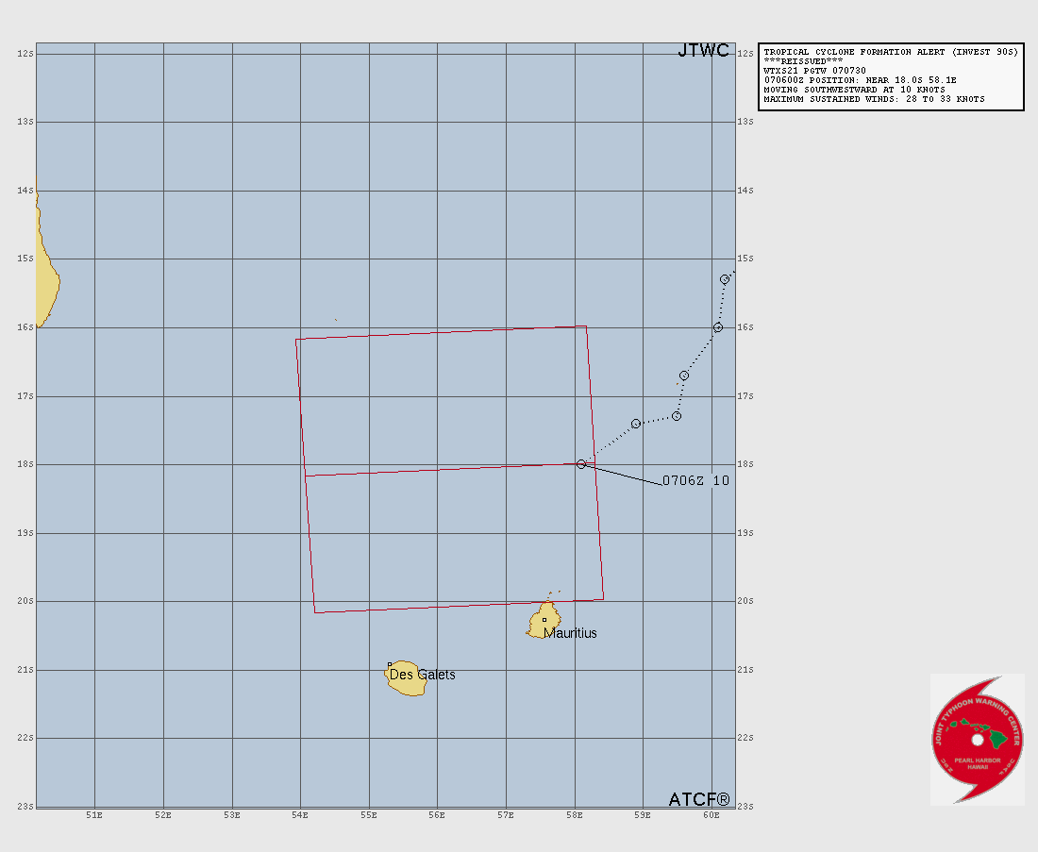Select the northernmost track marker near 60E
Image resolution: width=1038 pixels, height=852 pixels.
click(x=725, y=279)
